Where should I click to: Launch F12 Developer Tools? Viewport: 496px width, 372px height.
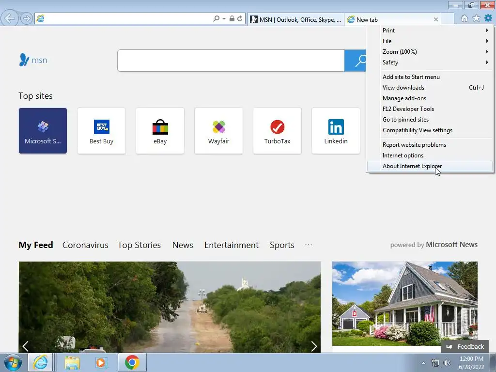(x=430, y=109)
